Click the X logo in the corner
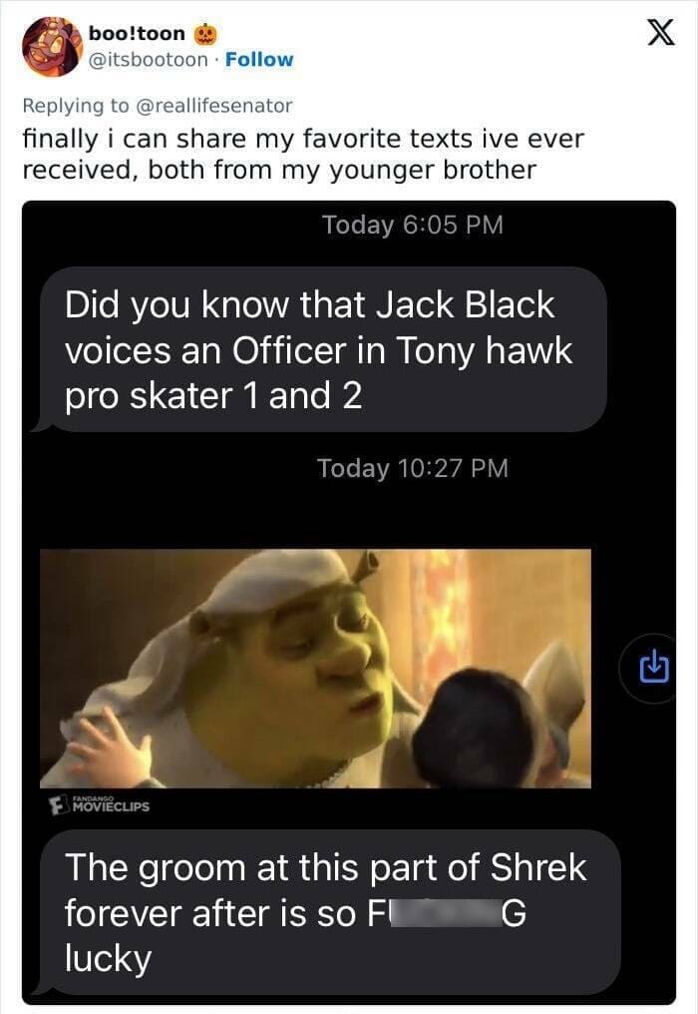Viewport: 698px width, 1014px height. (x=660, y=33)
